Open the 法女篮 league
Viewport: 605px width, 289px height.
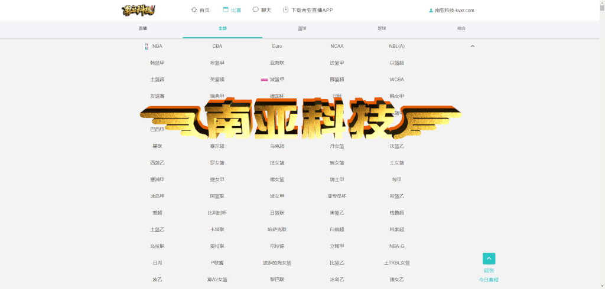[x=277, y=163]
